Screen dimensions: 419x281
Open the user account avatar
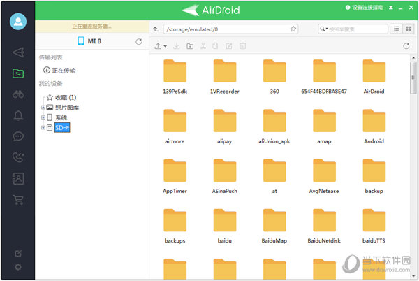[18, 22]
